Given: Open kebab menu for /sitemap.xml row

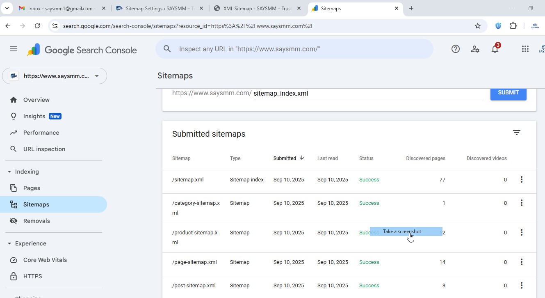Looking at the screenshot, I should click(x=521, y=179).
